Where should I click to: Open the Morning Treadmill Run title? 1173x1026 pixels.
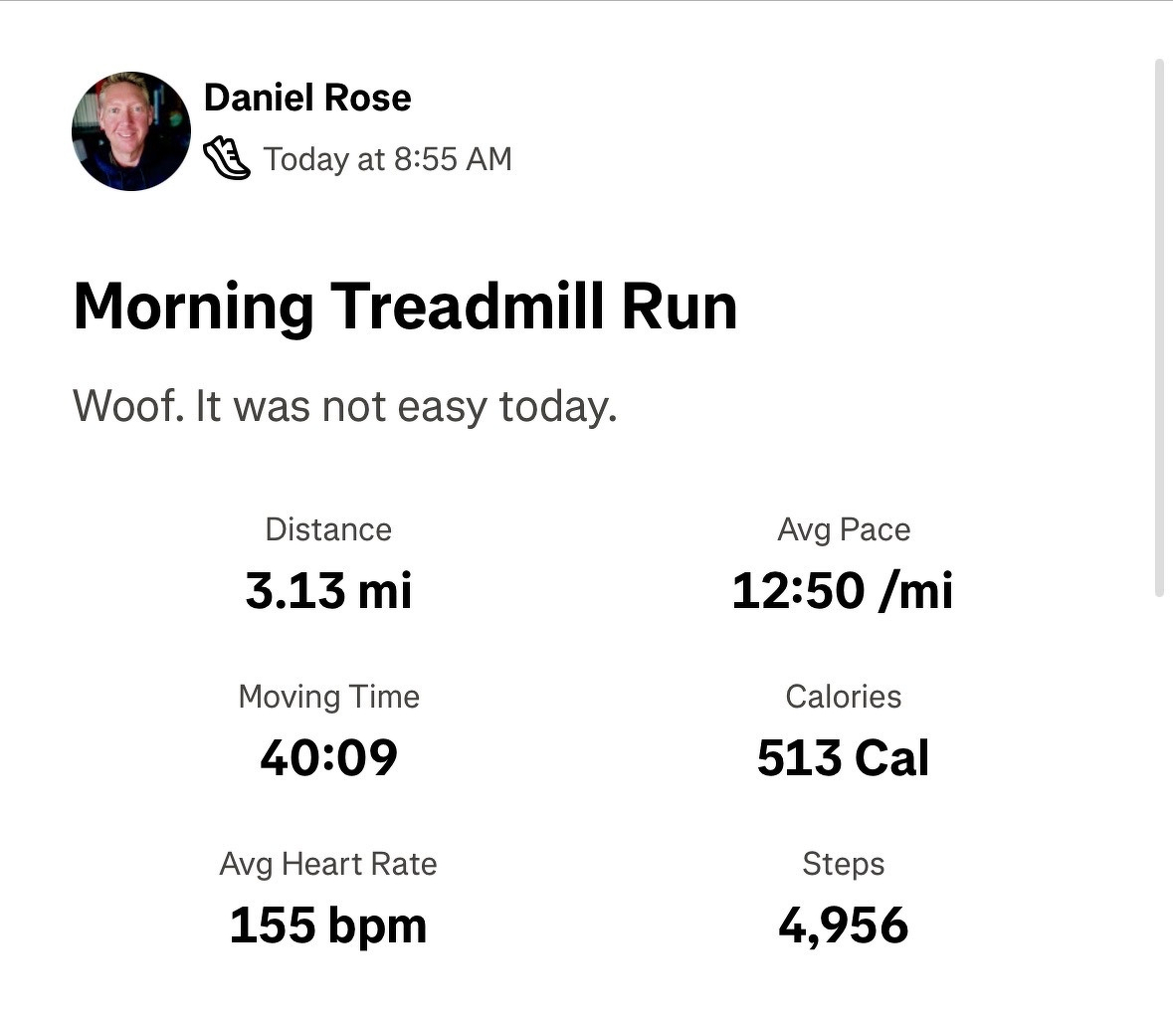[405, 306]
